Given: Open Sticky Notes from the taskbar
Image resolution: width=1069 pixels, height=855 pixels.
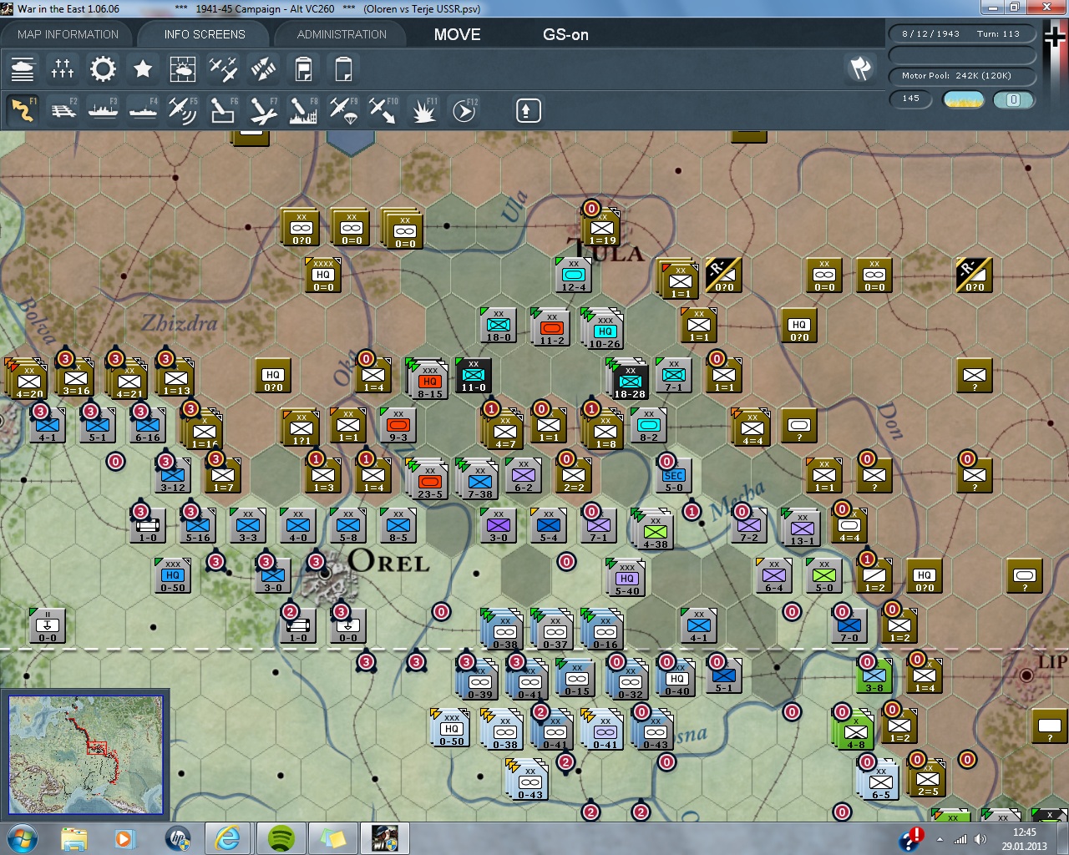Looking at the screenshot, I should pos(333,838).
